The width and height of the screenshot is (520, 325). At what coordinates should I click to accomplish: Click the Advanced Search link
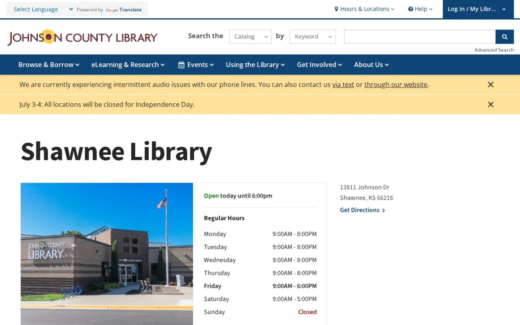[x=494, y=50]
